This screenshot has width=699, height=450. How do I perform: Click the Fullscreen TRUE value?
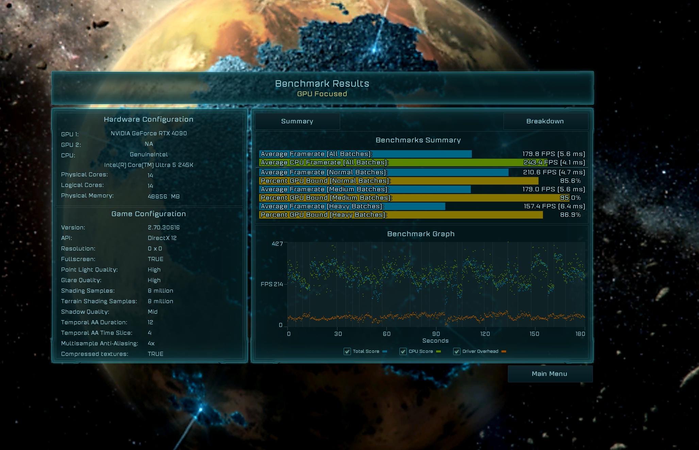(155, 259)
